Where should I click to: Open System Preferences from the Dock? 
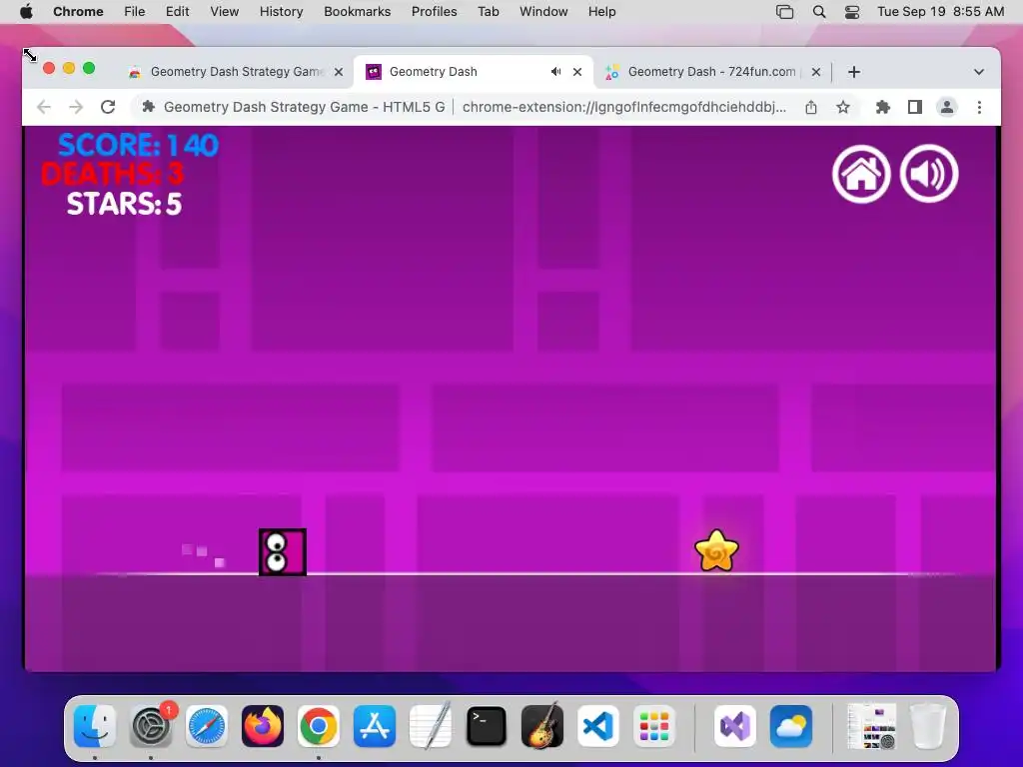pyautogui.click(x=152, y=726)
